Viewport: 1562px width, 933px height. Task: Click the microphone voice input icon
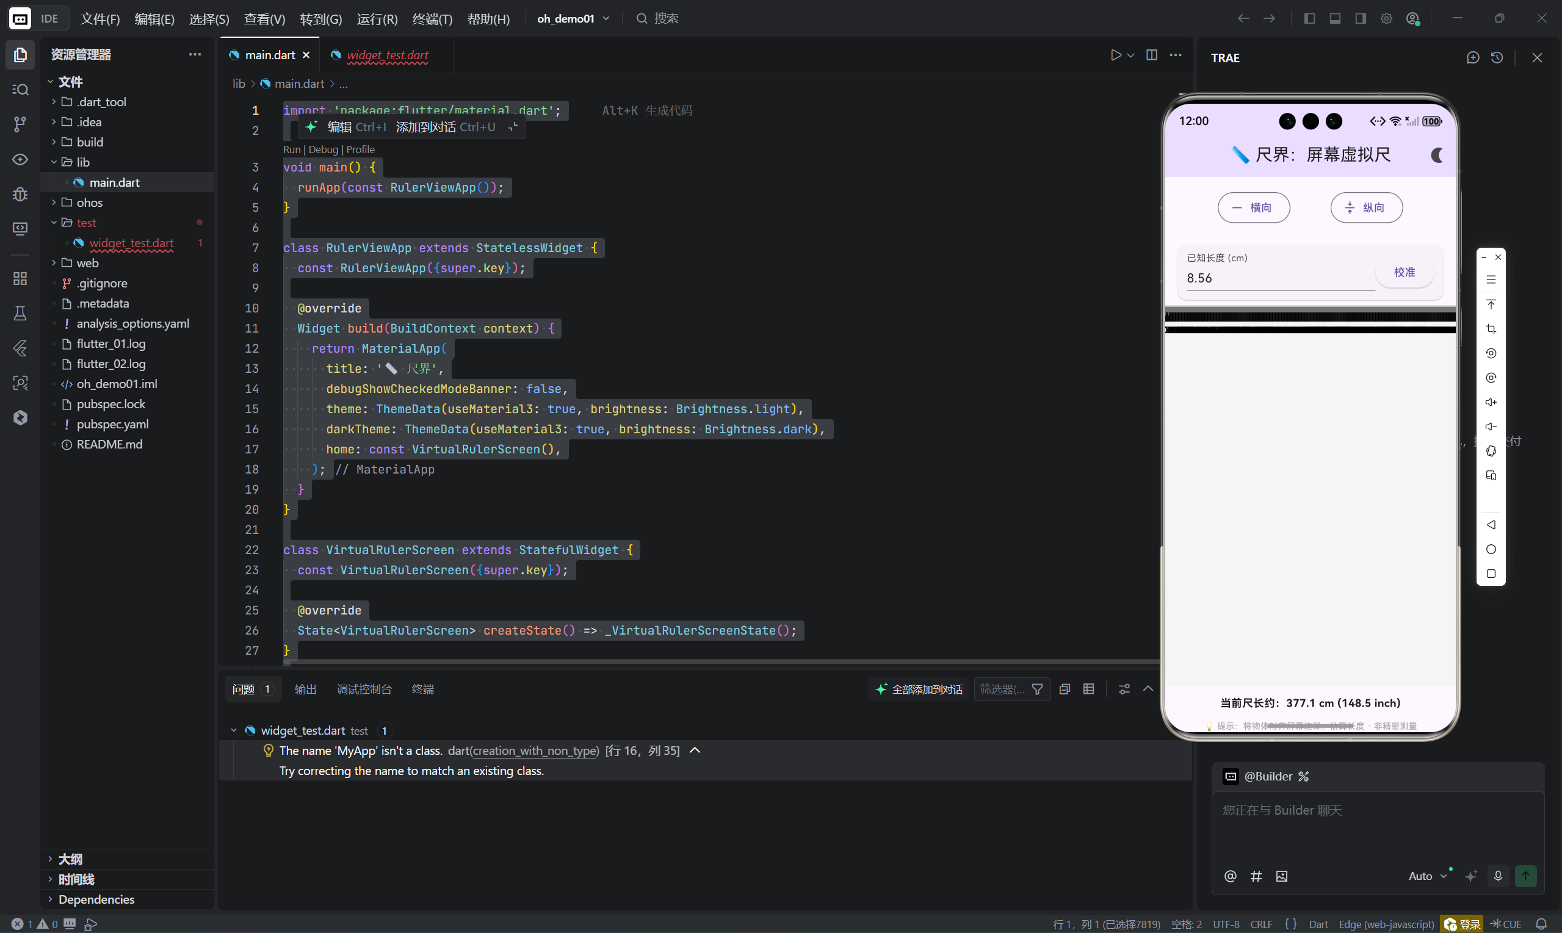[1498, 876]
